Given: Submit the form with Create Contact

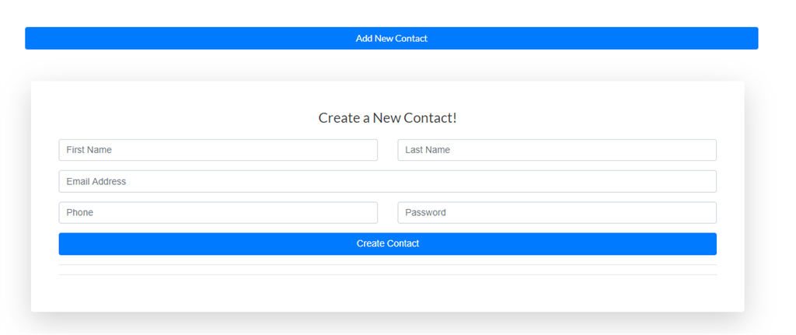Looking at the screenshot, I should (x=387, y=243).
